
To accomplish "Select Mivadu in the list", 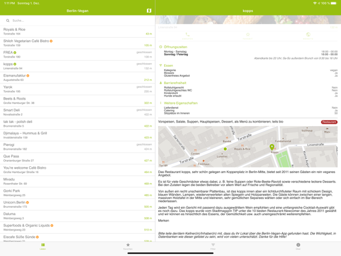I will coord(77,182).
